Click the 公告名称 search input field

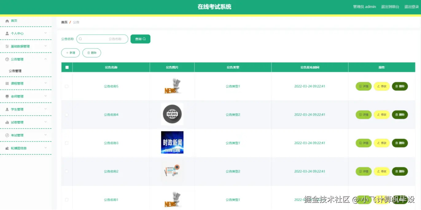(102, 39)
